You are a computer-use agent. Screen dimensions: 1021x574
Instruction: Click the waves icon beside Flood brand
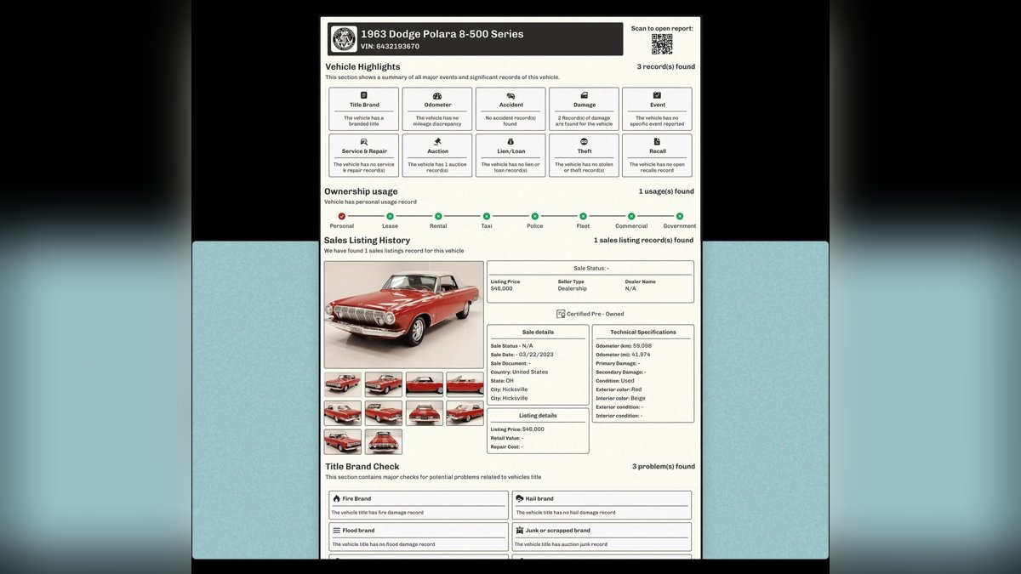(337, 530)
